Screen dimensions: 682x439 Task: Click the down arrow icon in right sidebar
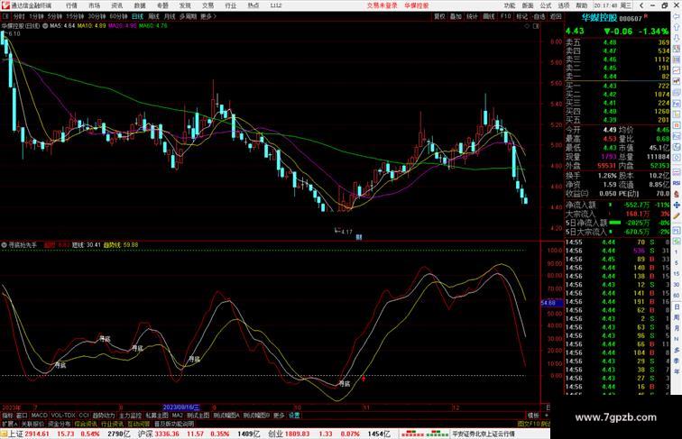tap(677, 38)
